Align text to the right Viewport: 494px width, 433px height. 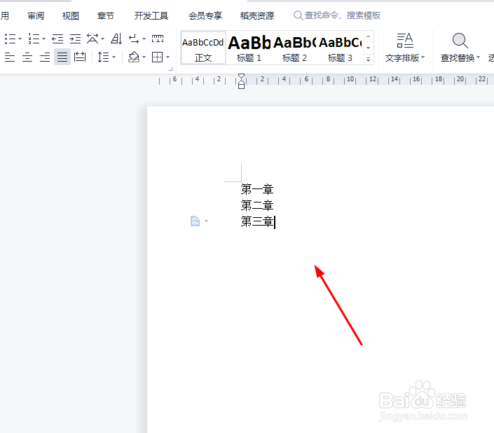45,57
